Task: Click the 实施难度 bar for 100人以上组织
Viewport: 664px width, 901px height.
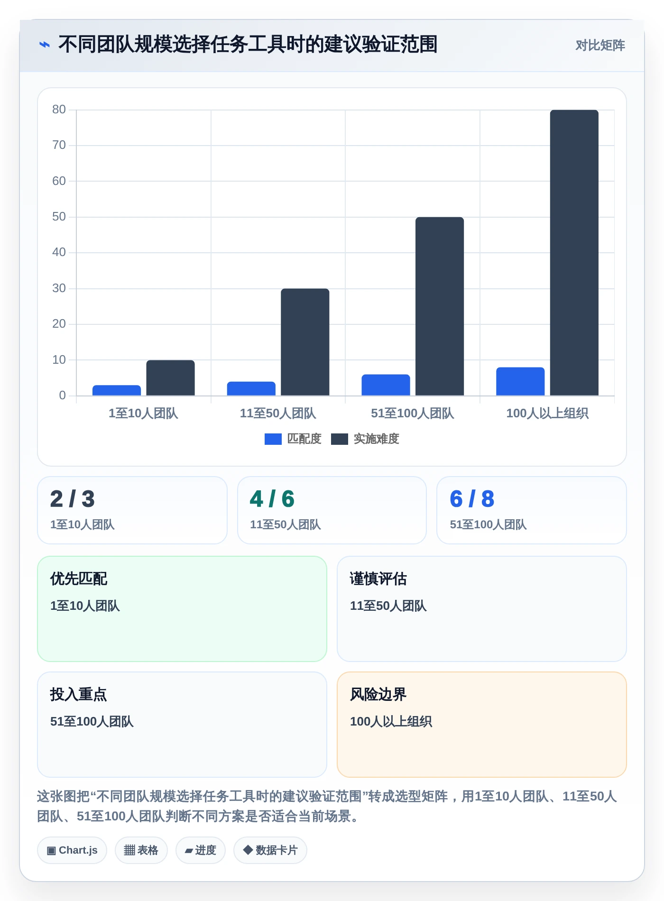Action: coord(574,253)
